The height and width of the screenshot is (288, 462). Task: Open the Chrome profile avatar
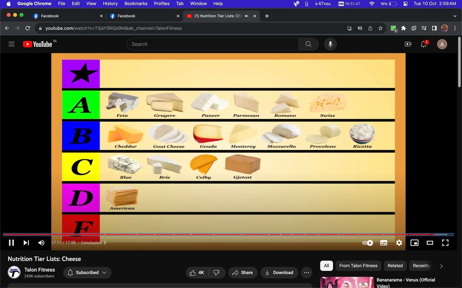pos(445,28)
